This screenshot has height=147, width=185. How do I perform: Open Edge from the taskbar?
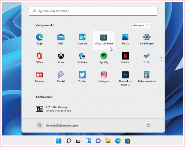pos(118,141)
